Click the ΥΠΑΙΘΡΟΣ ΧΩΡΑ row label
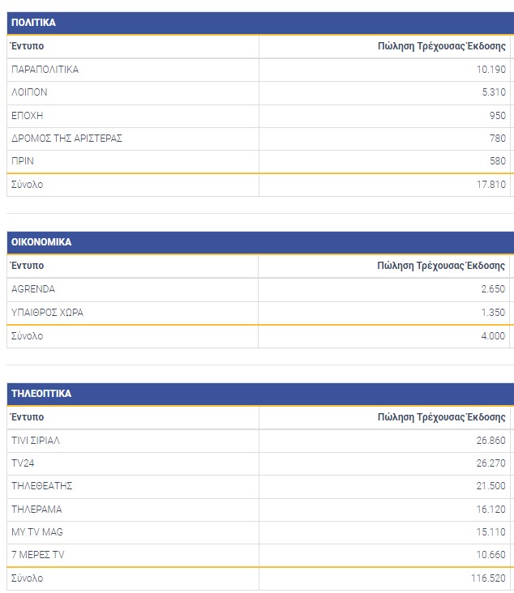The image size is (514, 593). 47,312
